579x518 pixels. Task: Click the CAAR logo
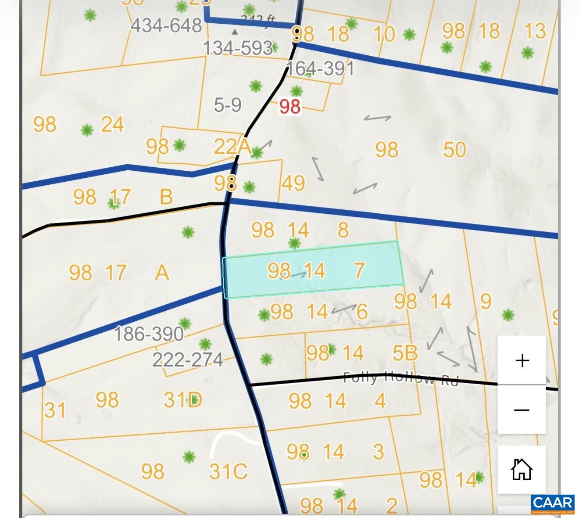tap(553, 504)
